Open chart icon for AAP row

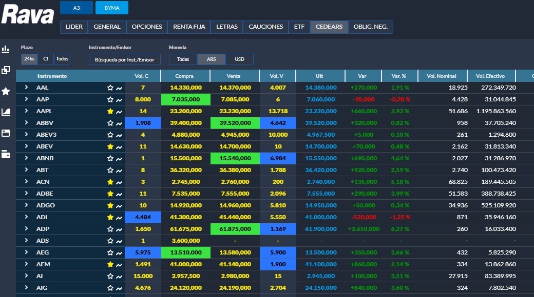pyautogui.click(x=119, y=100)
